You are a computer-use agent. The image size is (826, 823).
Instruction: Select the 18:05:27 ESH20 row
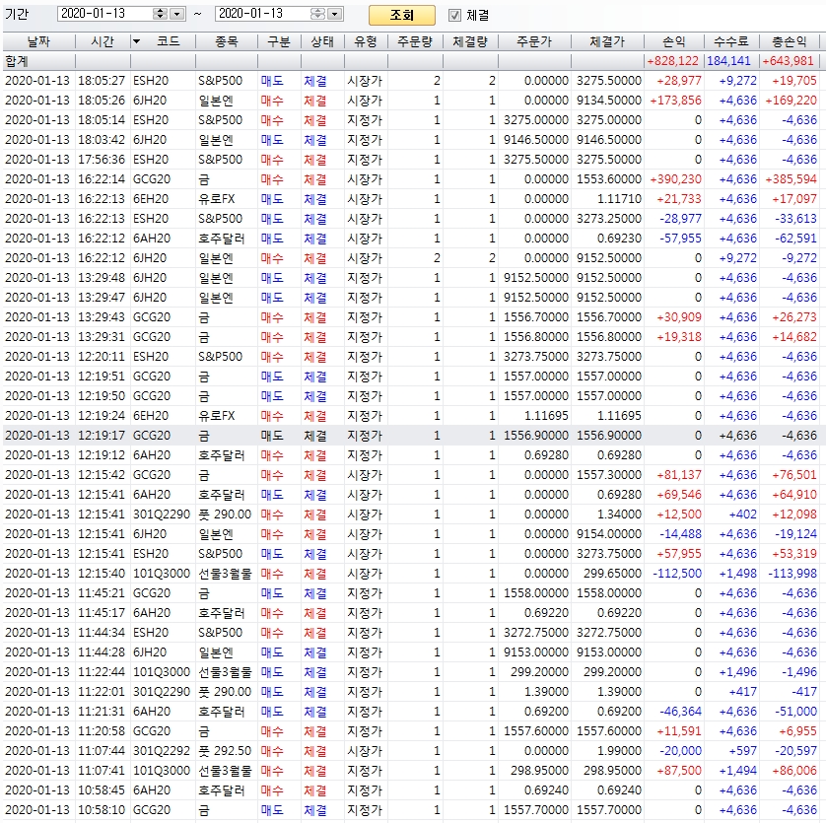pos(411,81)
